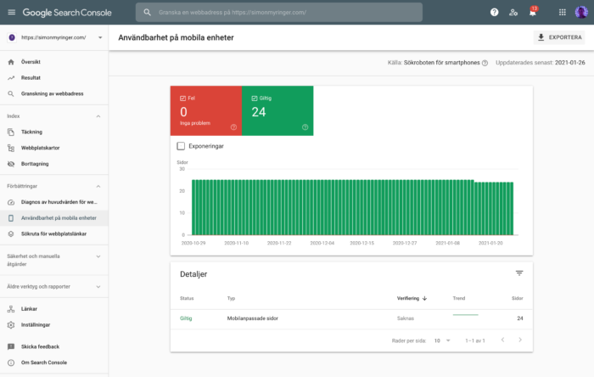This screenshot has width=594, height=377.
Task: Click the Status column header
Action: point(187,298)
